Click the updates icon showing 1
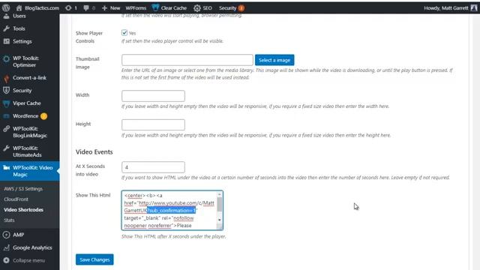The width and height of the screenshot is (480, 270). click(x=71, y=8)
